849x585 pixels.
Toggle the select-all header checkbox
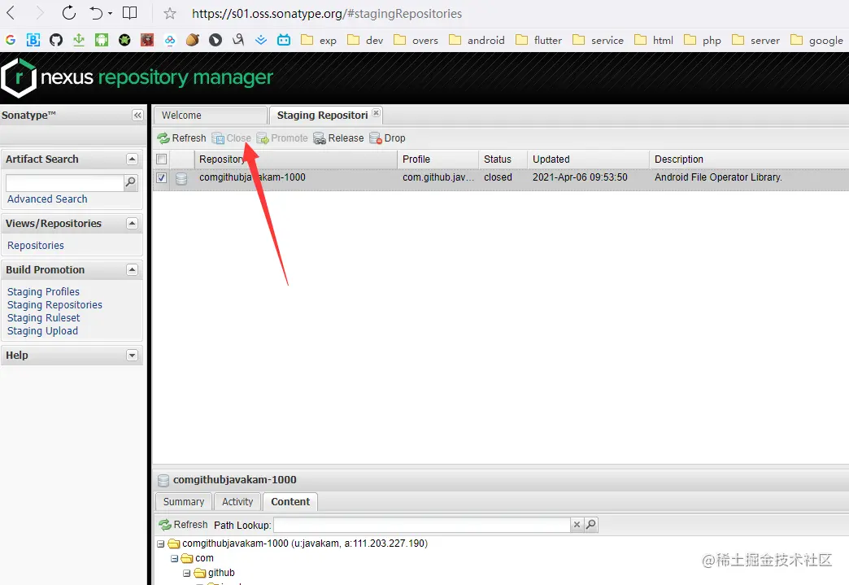coord(161,159)
